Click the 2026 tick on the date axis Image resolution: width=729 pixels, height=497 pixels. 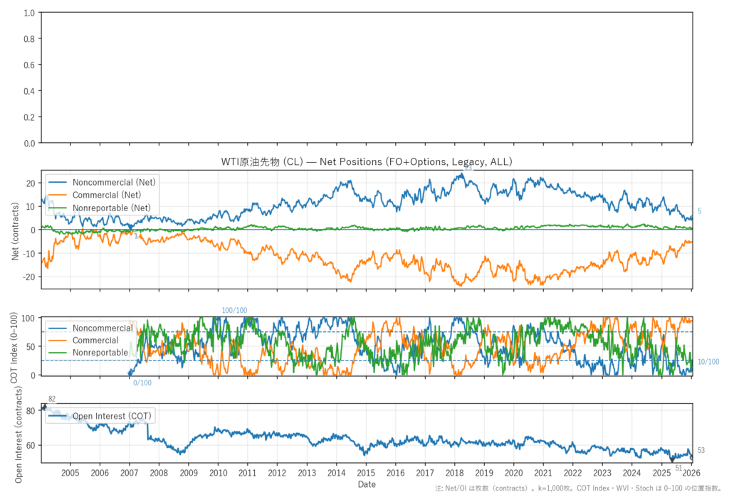[x=691, y=472]
